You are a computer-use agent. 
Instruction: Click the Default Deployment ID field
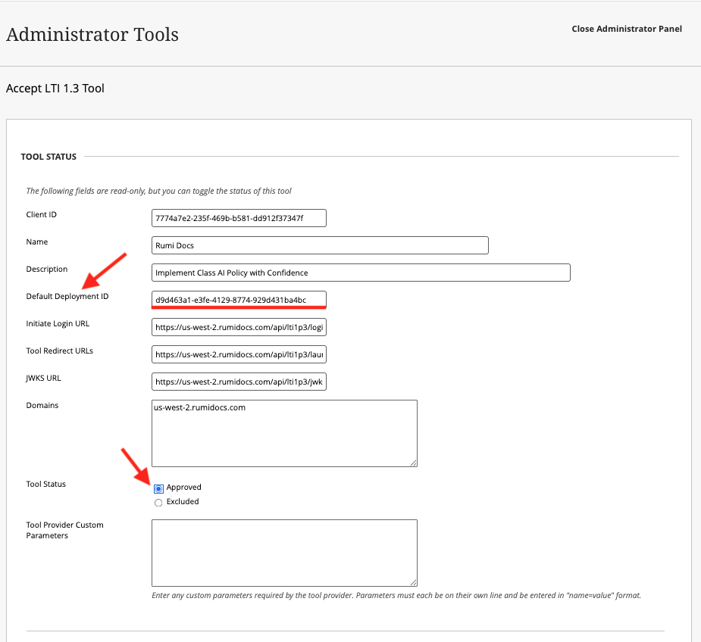tap(239, 300)
